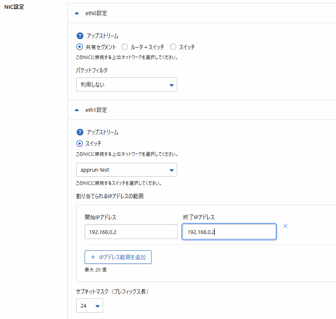Collapse the eth0設定 section arrow
Viewport: 336px width, 319px height.
(77, 13)
